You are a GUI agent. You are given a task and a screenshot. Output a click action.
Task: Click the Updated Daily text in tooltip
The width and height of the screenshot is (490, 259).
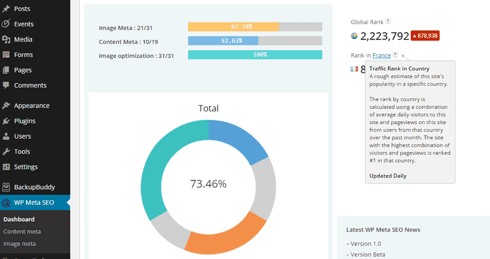tap(388, 176)
